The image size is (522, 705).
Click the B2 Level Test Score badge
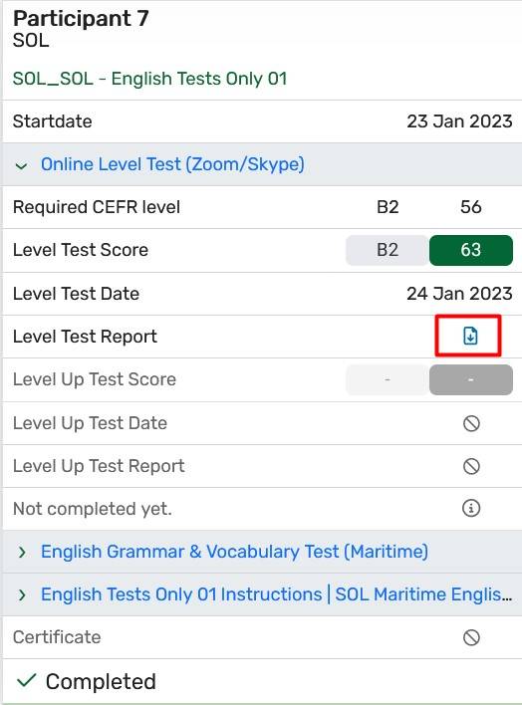(x=388, y=250)
